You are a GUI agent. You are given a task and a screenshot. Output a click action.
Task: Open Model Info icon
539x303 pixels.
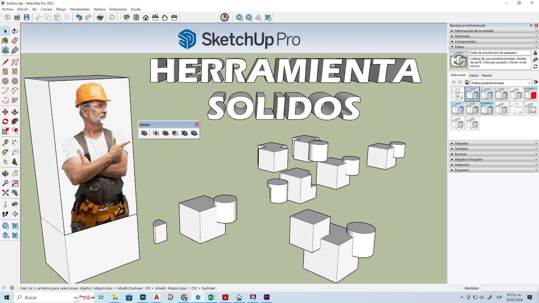(112, 17)
